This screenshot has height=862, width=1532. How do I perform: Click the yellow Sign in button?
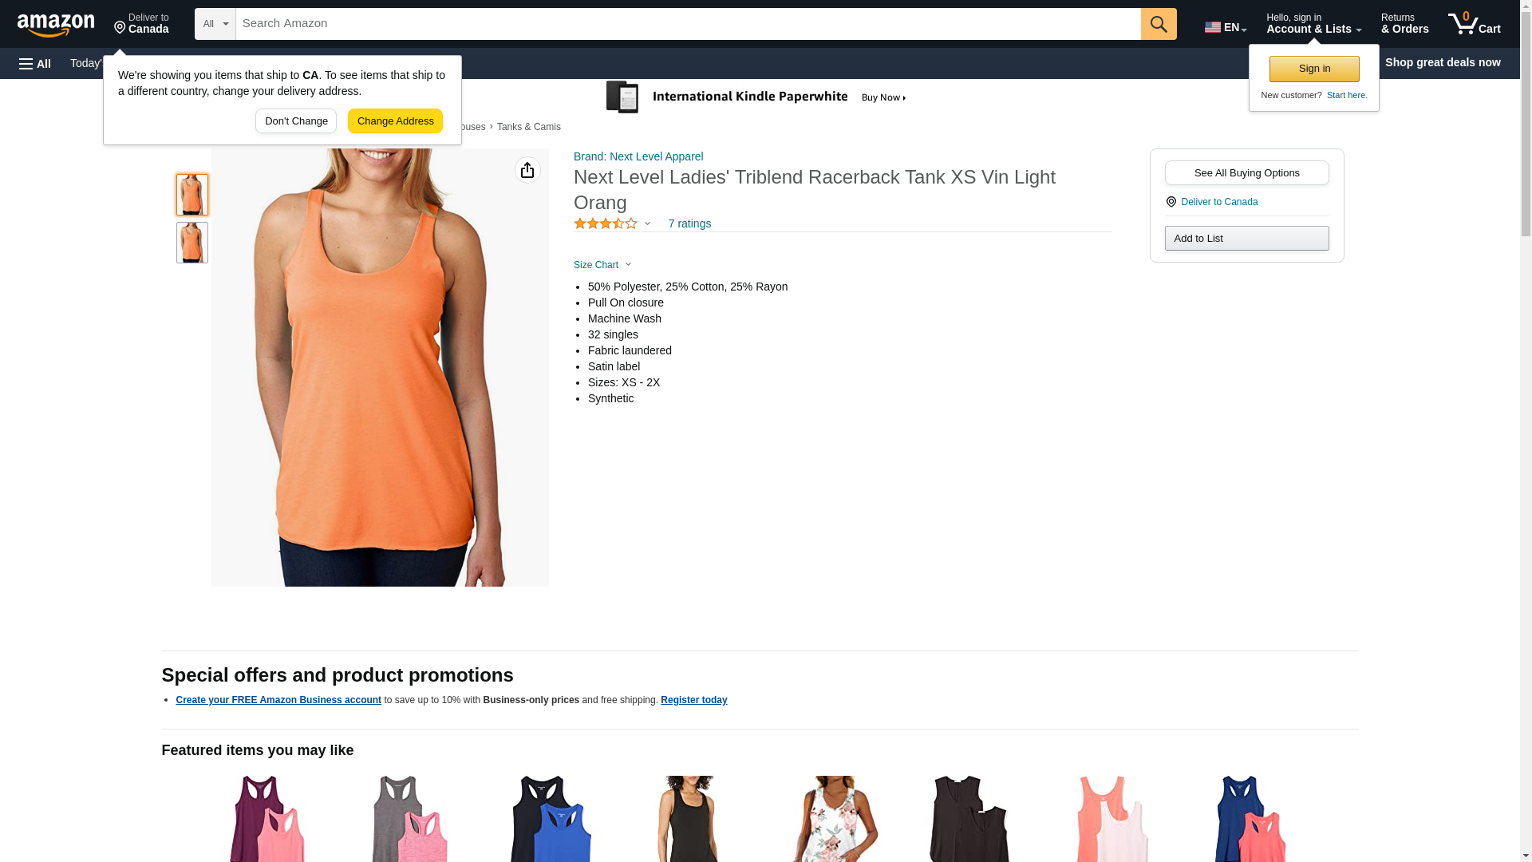tap(1314, 69)
